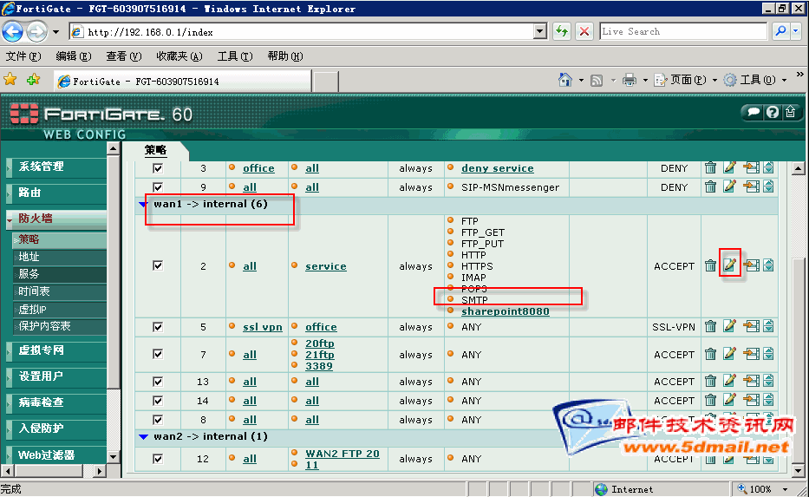The image size is (809, 497).
Task: Toggle the checkbox for policy 13
Action: pos(158,382)
